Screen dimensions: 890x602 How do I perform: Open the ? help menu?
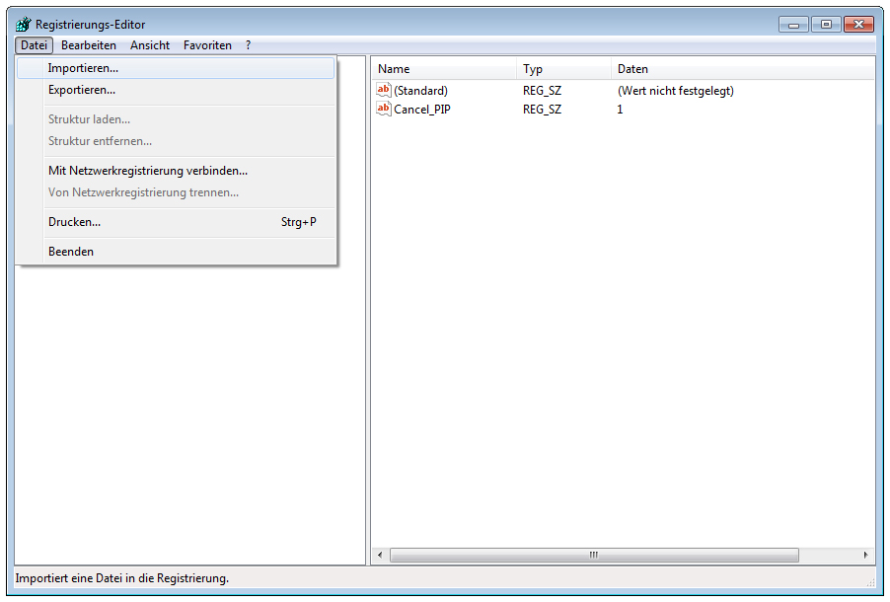click(x=249, y=45)
